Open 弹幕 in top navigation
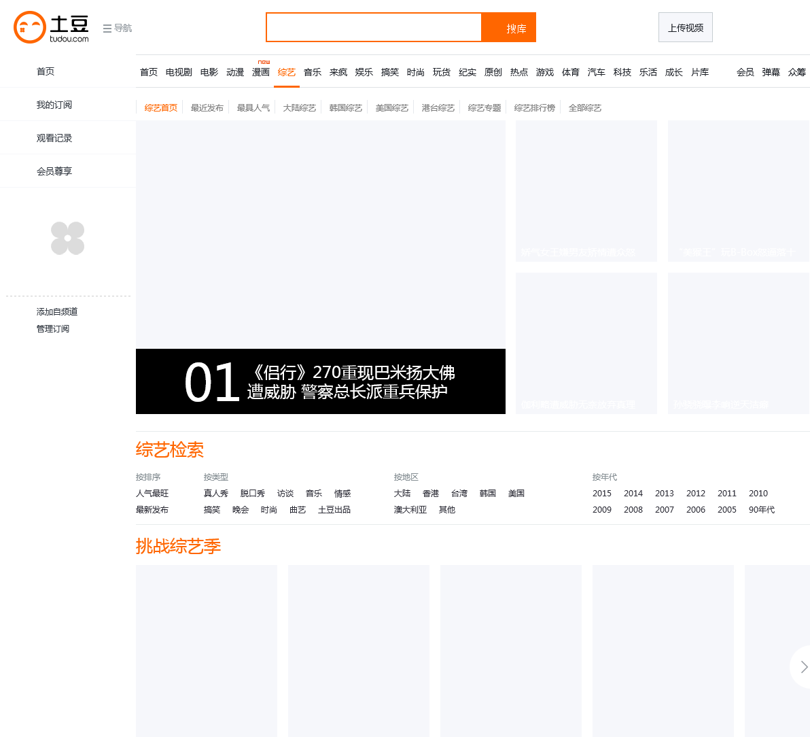This screenshot has height=737, width=810. pos(771,72)
